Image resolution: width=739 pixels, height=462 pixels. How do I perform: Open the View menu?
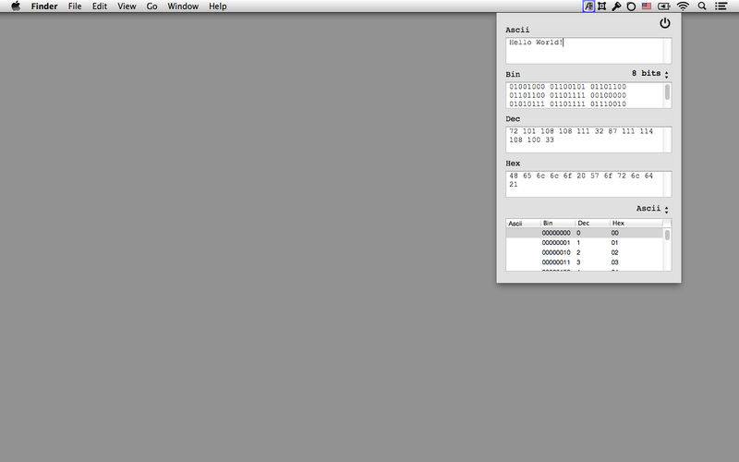127,6
